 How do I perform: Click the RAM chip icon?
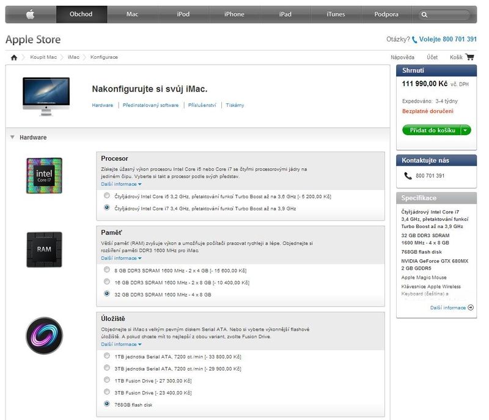[44, 249]
